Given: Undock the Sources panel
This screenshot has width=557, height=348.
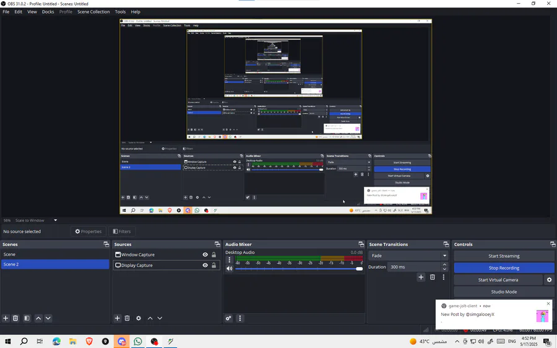Looking at the screenshot, I should pyautogui.click(x=217, y=244).
